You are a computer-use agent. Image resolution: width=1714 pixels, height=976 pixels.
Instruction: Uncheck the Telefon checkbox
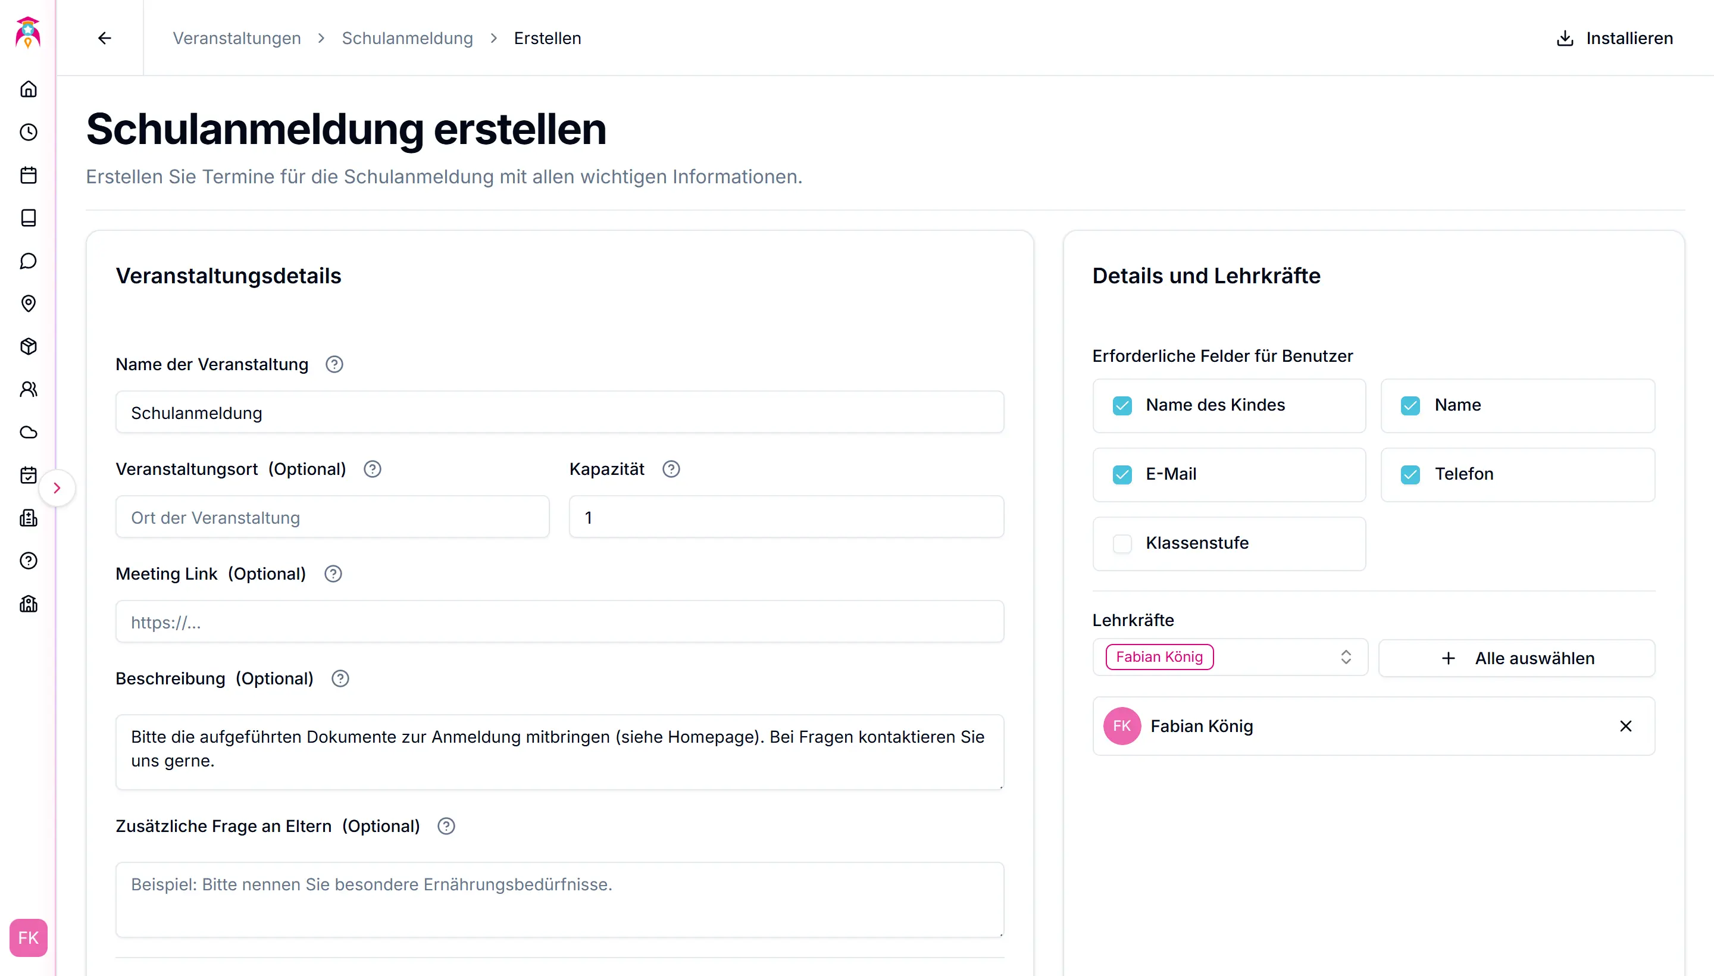(x=1410, y=474)
